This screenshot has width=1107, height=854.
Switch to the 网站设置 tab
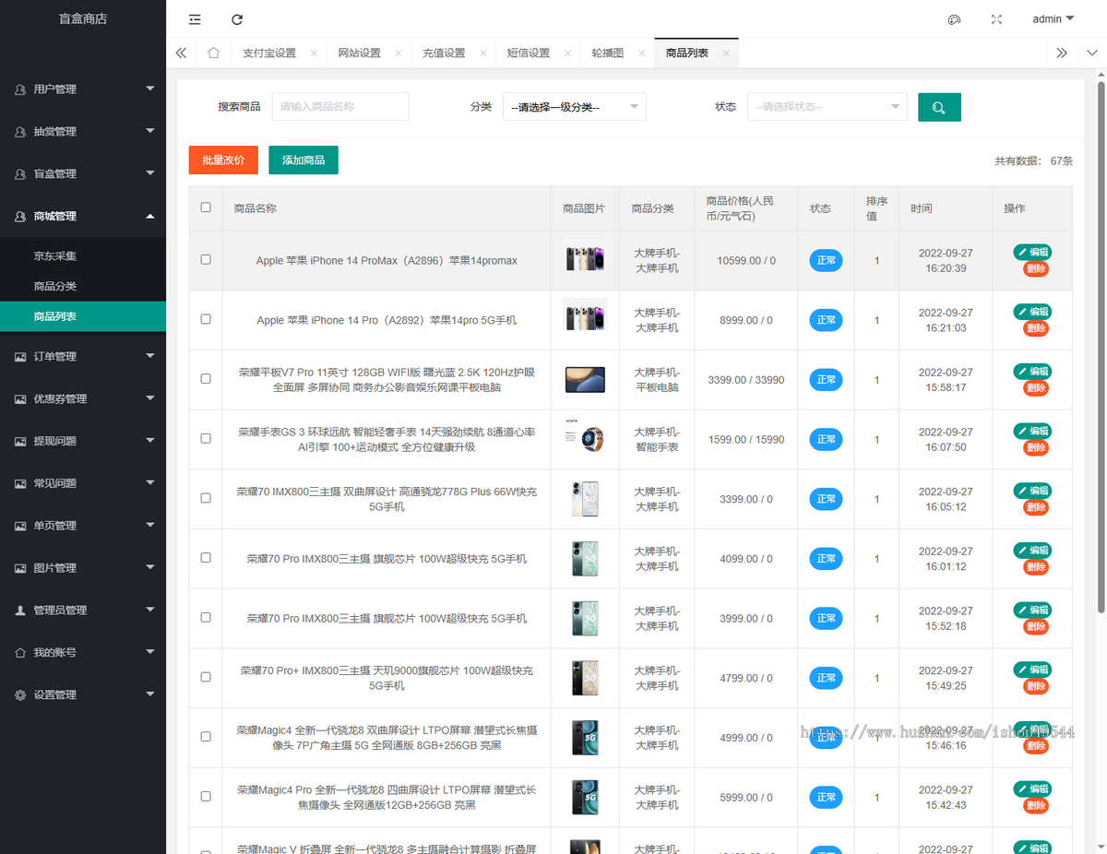pos(359,53)
